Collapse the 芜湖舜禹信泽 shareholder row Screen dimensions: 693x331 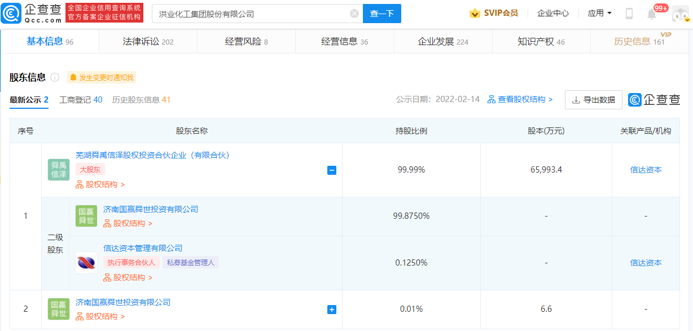tap(332, 170)
